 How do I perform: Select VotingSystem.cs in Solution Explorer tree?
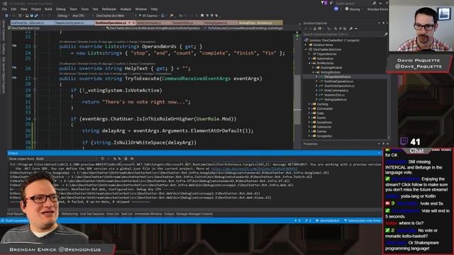336,99
